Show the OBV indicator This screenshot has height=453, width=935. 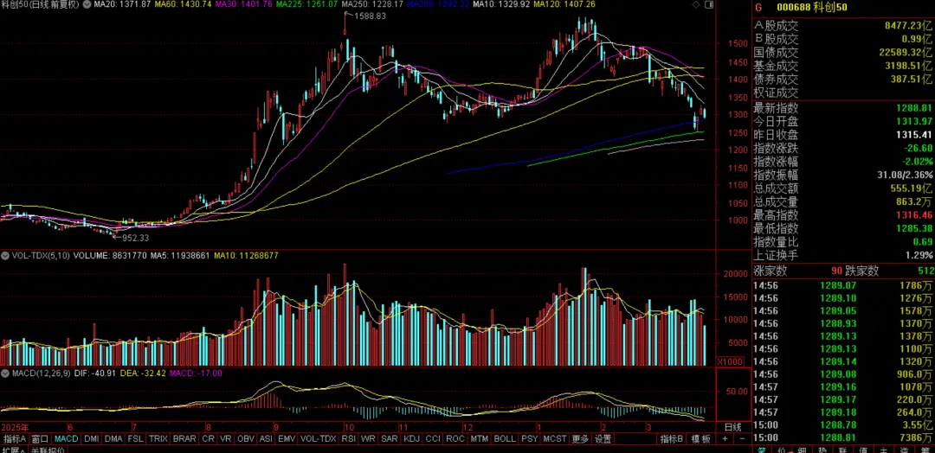pyautogui.click(x=246, y=438)
